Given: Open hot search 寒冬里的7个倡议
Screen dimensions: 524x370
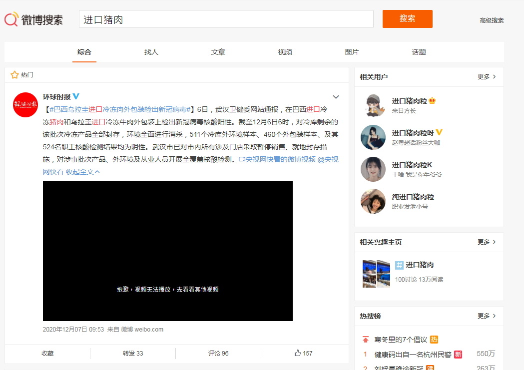Looking at the screenshot, I should pyautogui.click(x=401, y=340).
